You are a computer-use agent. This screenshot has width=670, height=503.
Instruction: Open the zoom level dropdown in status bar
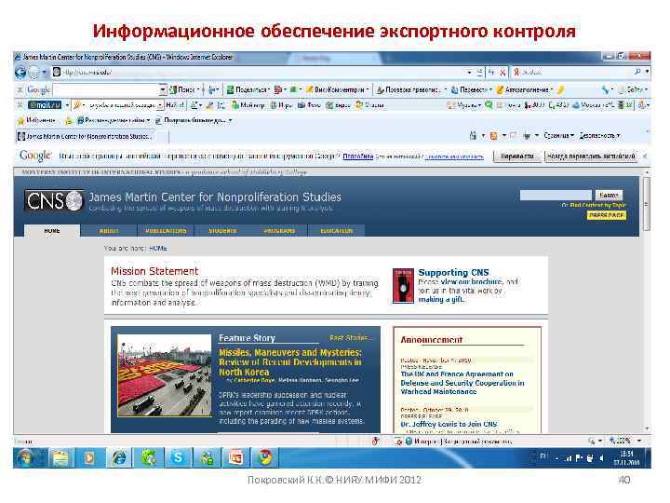coord(639,441)
